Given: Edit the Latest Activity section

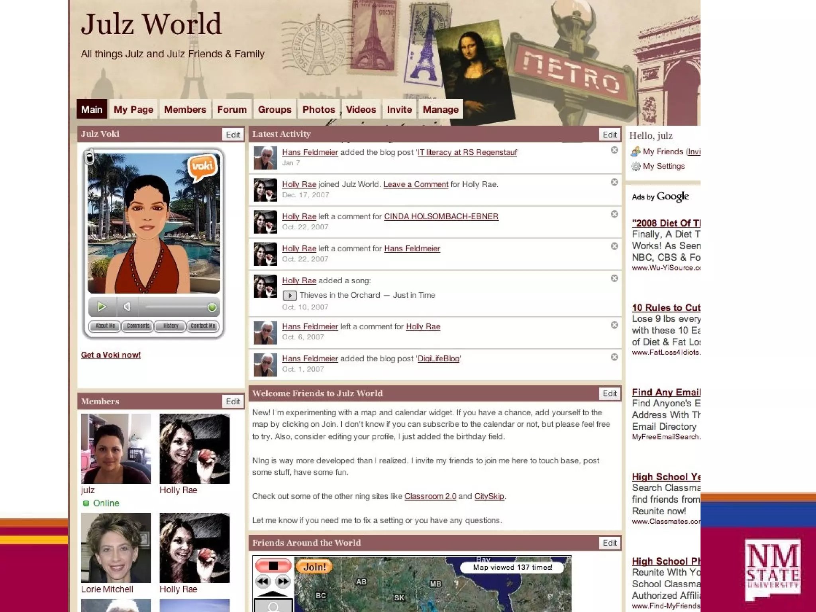Looking at the screenshot, I should (609, 135).
